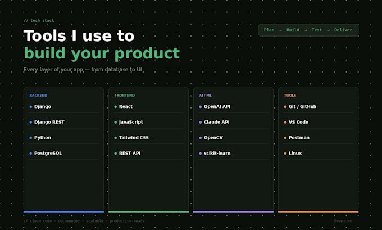Screen dimensions: 382x230
Task: Click the orange dot beside VS Code
Action: pyautogui.click(x=285, y=122)
